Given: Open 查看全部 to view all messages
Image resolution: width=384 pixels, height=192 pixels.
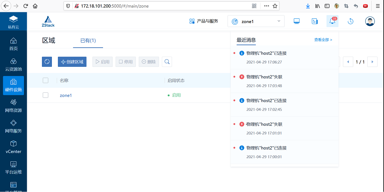Looking at the screenshot, I should click(323, 40).
